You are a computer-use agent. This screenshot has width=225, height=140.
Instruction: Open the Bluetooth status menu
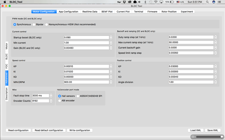click(x=145, y=2)
